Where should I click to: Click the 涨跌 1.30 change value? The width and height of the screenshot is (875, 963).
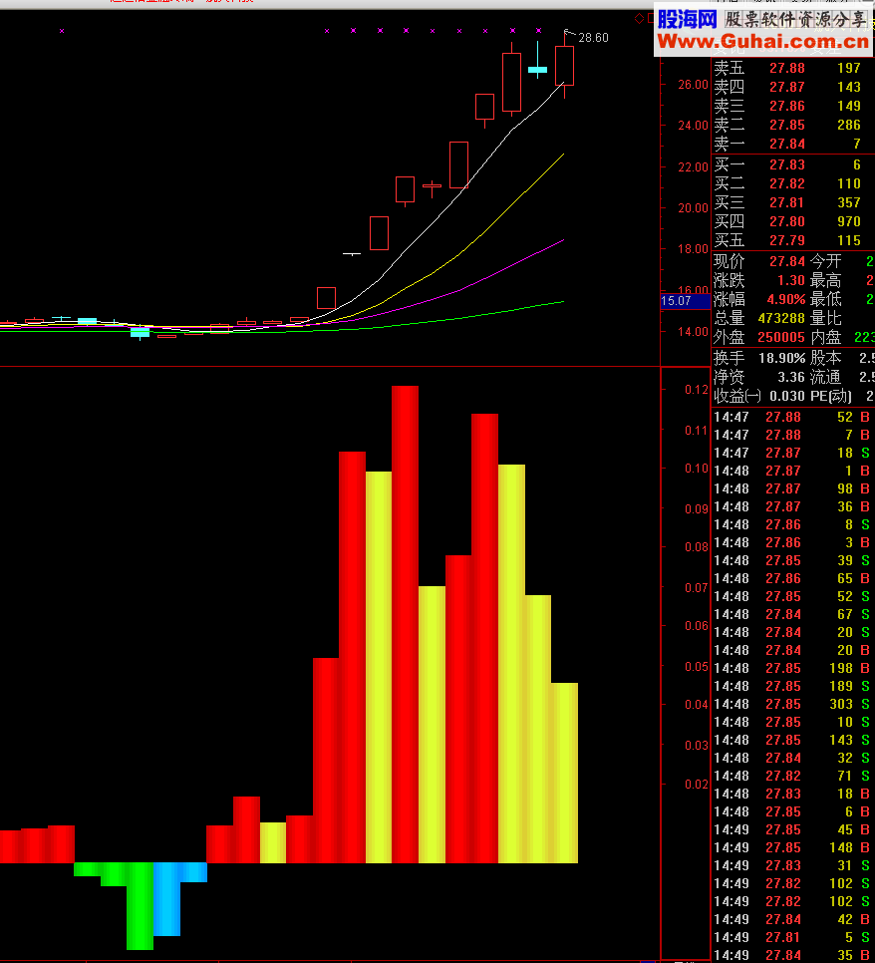tap(791, 281)
